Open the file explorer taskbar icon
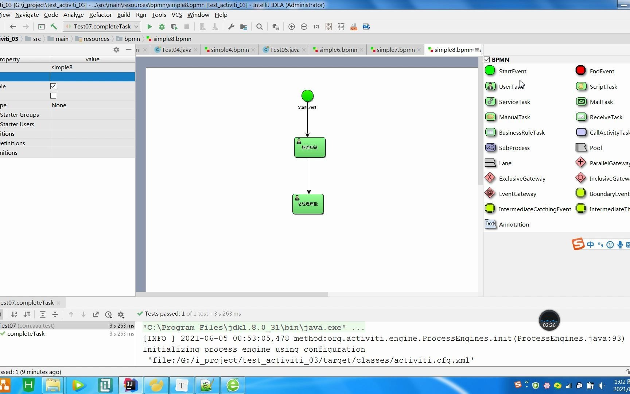Viewport: 630px width, 394px height. coord(53,385)
